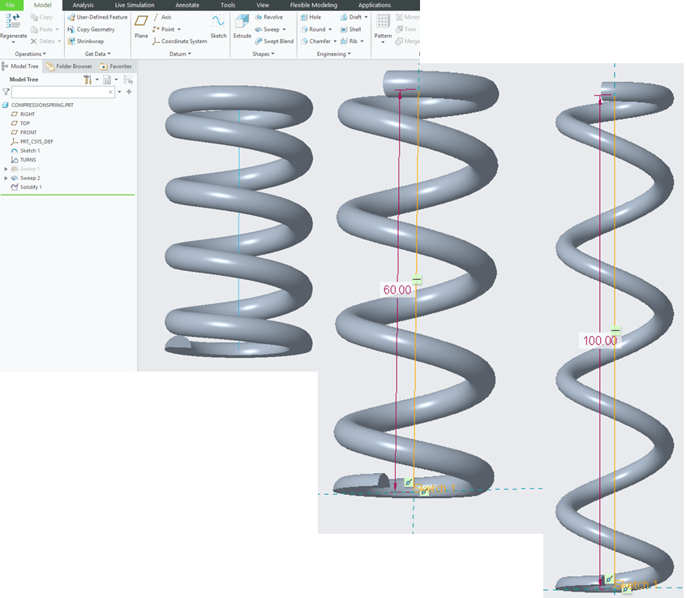Click the Revolve tool

(268, 17)
